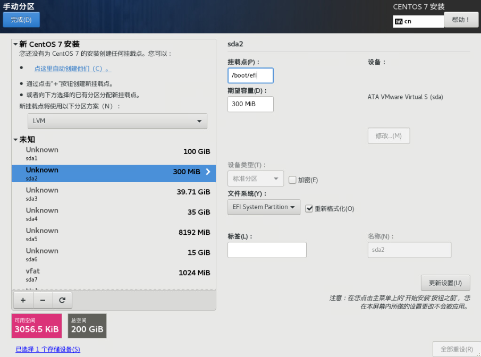Collapse the 未知 partition group
The height and width of the screenshot is (357, 481).
(x=15, y=140)
